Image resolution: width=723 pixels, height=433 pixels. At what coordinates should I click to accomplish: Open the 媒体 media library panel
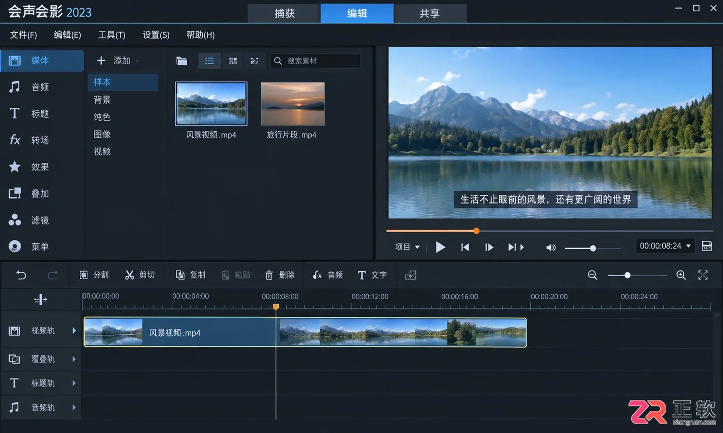(42, 61)
